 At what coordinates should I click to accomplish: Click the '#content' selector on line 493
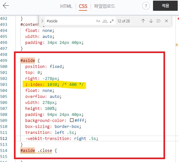click(29, 24)
